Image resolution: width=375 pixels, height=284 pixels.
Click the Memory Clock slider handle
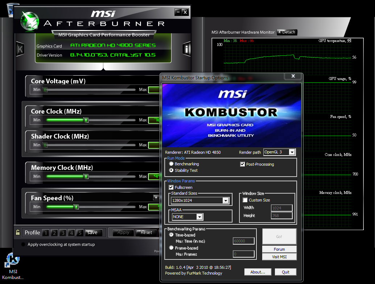pos(86,176)
